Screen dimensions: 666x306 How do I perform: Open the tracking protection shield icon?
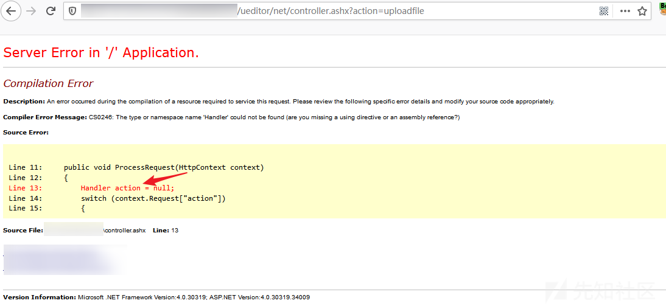point(72,11)
